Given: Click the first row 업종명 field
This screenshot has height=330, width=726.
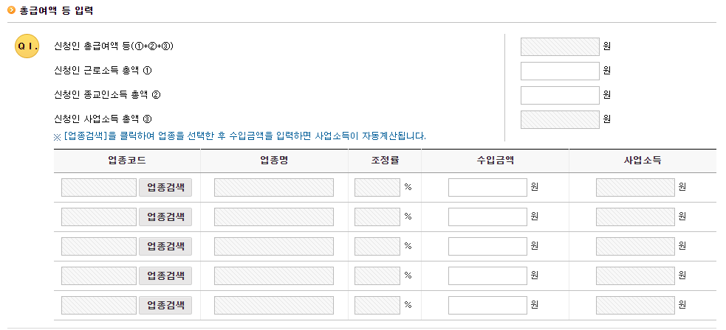Looking at the screenshot, I should (274, 187).
